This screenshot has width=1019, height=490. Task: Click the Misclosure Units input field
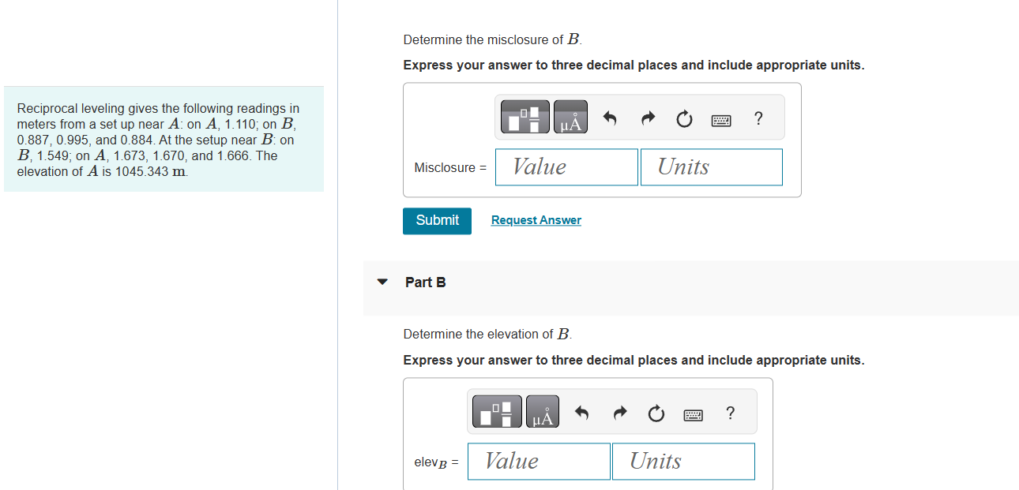tap(710, 166)
